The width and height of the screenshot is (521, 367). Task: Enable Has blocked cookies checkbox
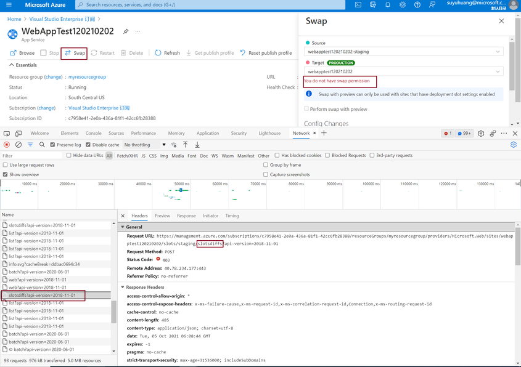(x=277, y=155)
